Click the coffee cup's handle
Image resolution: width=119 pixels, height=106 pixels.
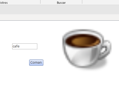(106, 50)
